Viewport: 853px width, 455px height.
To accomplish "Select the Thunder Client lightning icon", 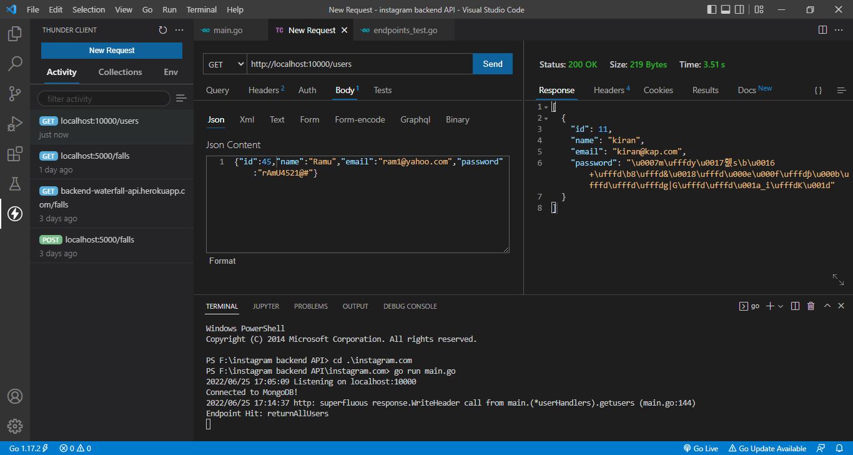I will click(x=15, y=214).
